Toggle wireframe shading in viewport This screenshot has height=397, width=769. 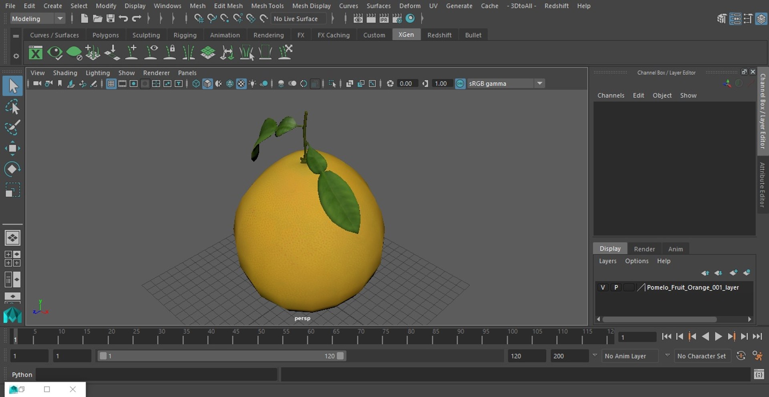[196, 83]
